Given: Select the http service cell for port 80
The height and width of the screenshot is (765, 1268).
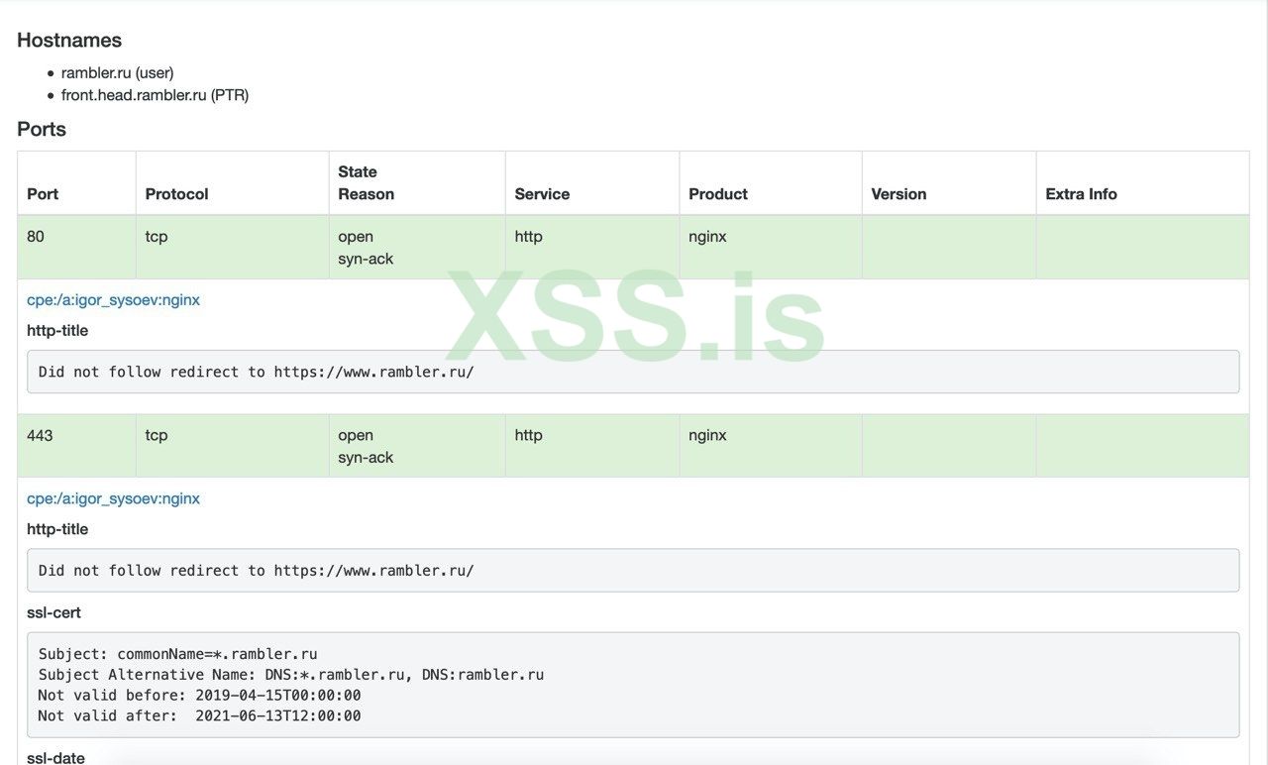Looking at the screenshot, I should [592, 248].
